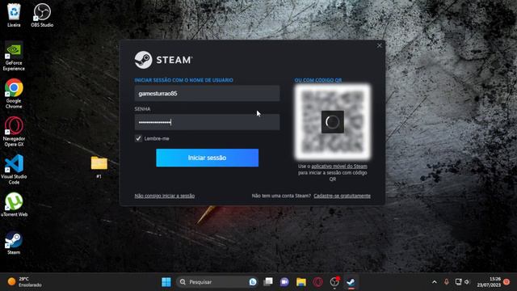
Task: Click the username field with gamesturrao85
Action: (x=207, y=94)
